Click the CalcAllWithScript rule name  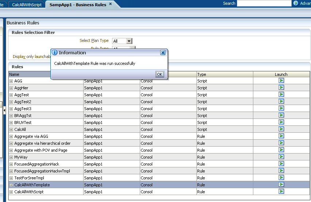click(29, 192)
